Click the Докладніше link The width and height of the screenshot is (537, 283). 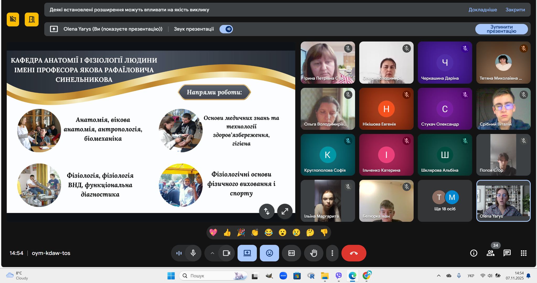pyautogui.click(x=482, y=10)
